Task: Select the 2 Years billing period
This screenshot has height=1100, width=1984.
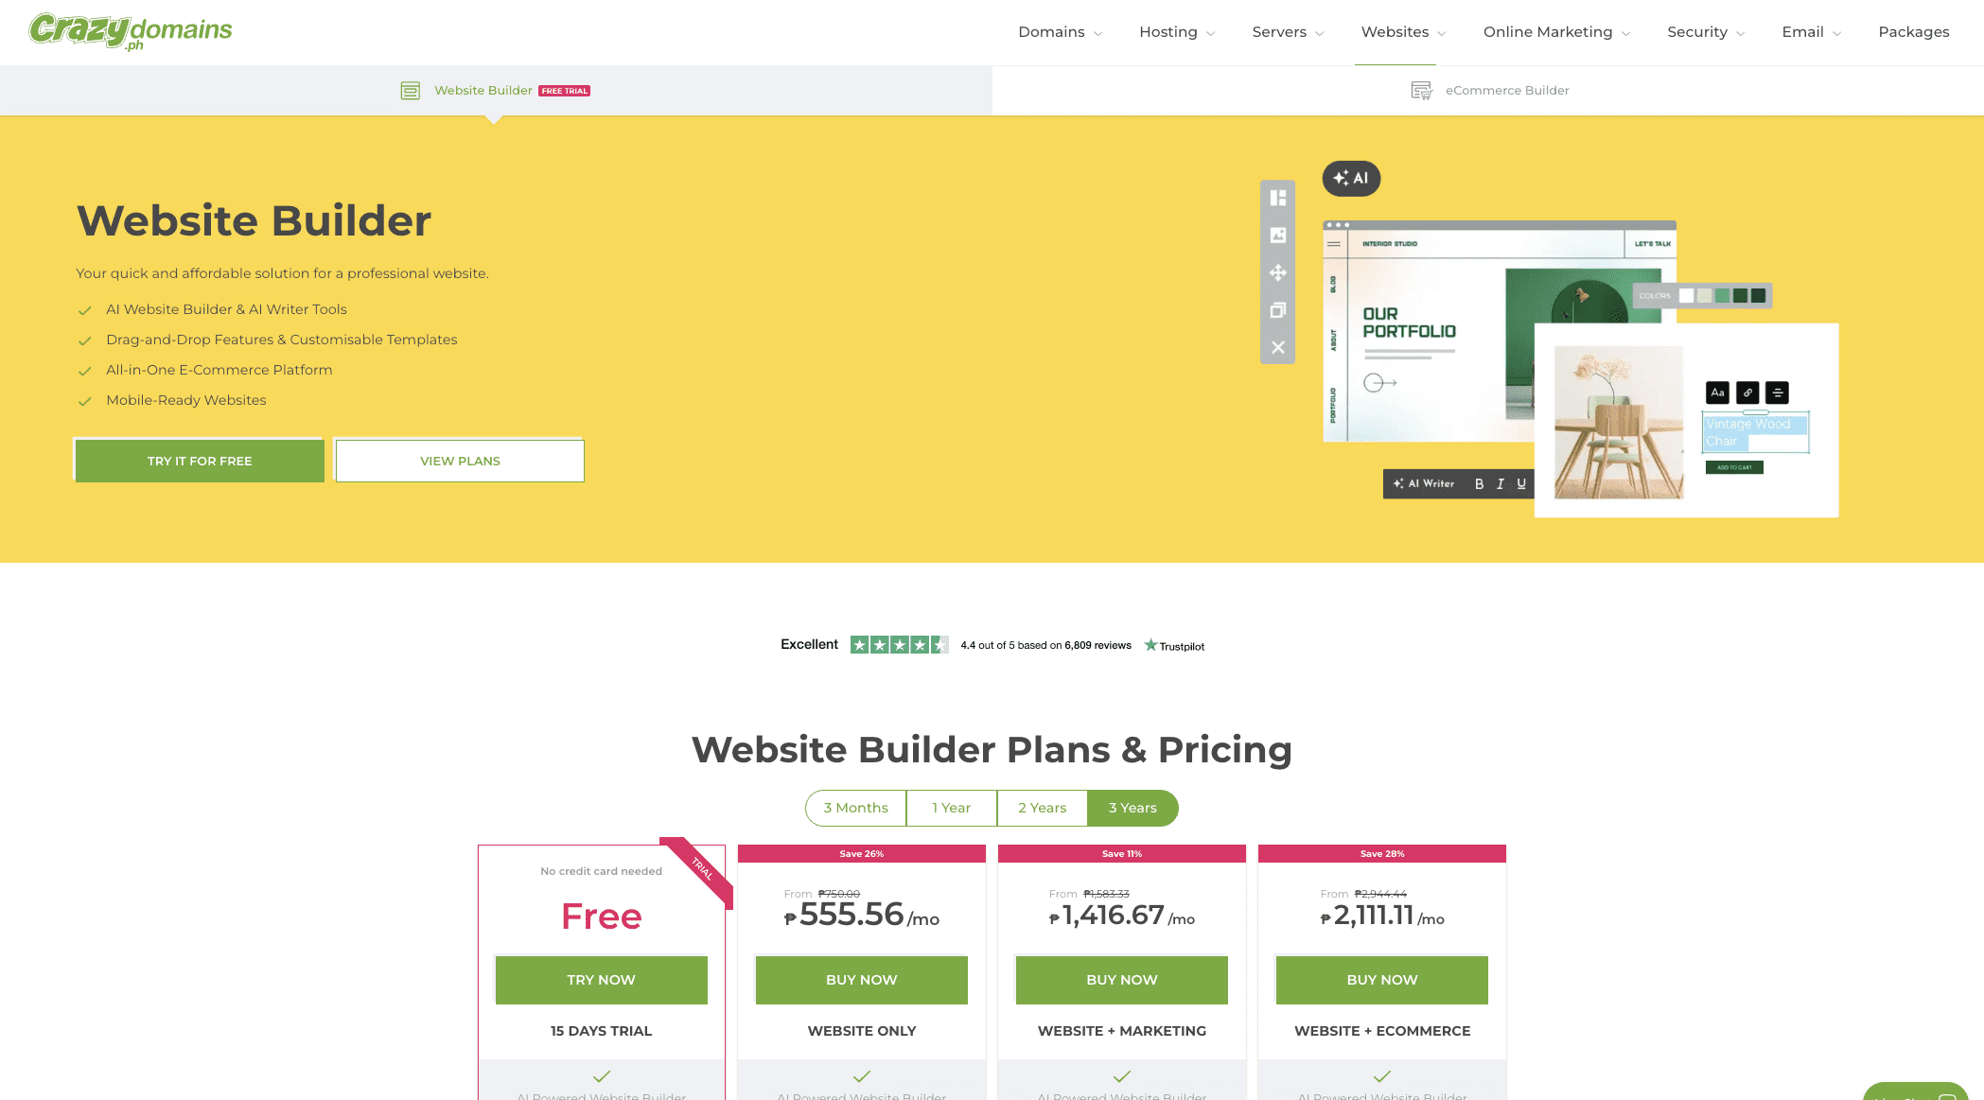Action: coord(1042,808)
